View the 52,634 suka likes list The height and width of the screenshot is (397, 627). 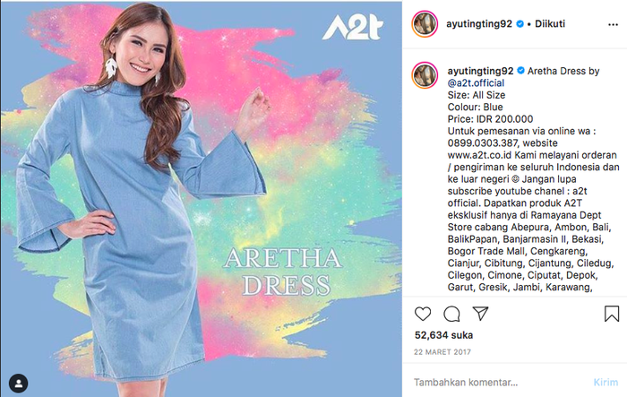pyautogui.click(x=444, y=335)
